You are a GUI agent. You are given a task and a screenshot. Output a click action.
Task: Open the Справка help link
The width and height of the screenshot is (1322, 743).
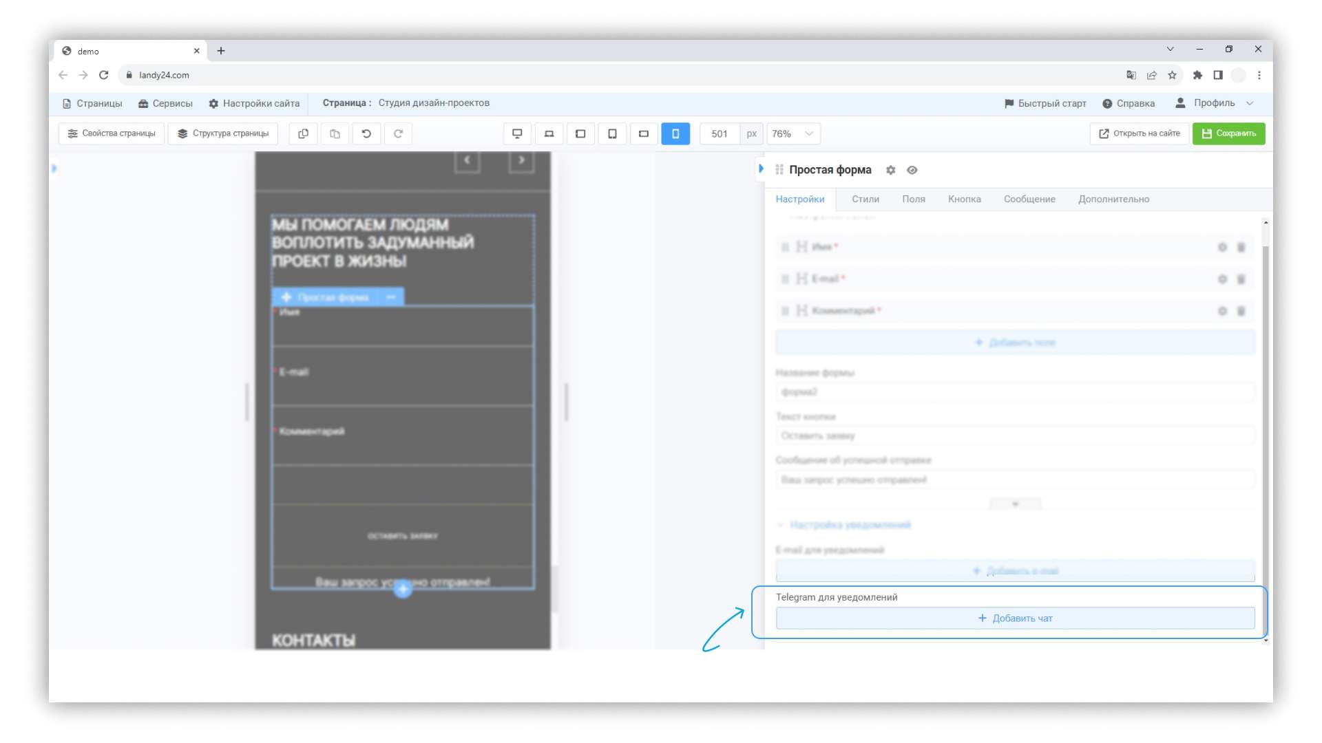point(1129,103)
